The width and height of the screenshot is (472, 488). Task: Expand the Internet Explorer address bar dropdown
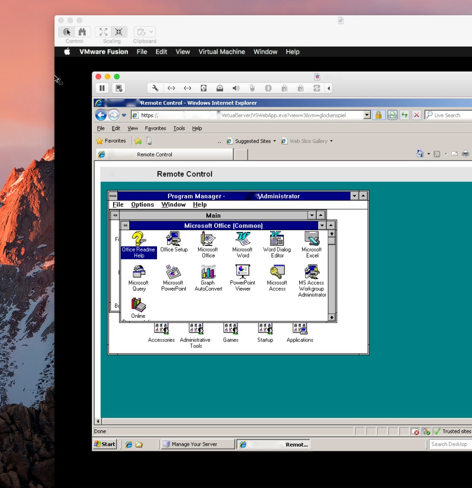[367, 115]
